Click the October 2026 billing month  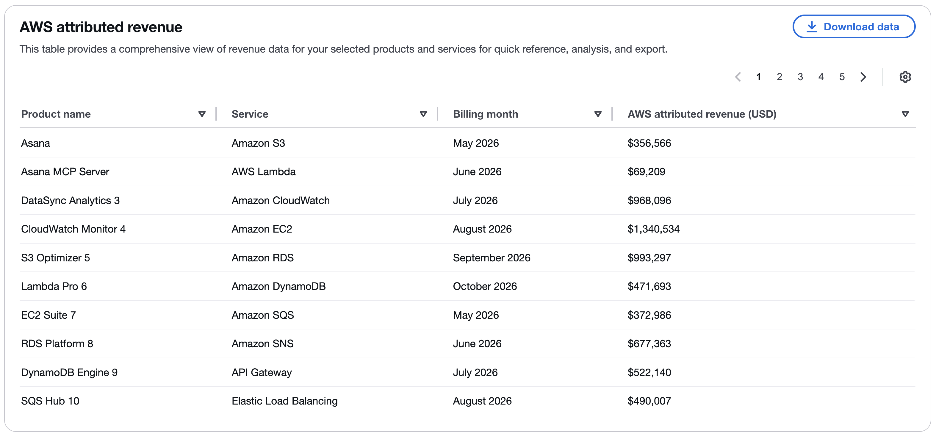tap(485, 286)
